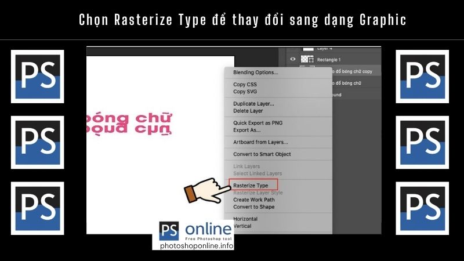Select the Rectangle 1 layer name

329,60
